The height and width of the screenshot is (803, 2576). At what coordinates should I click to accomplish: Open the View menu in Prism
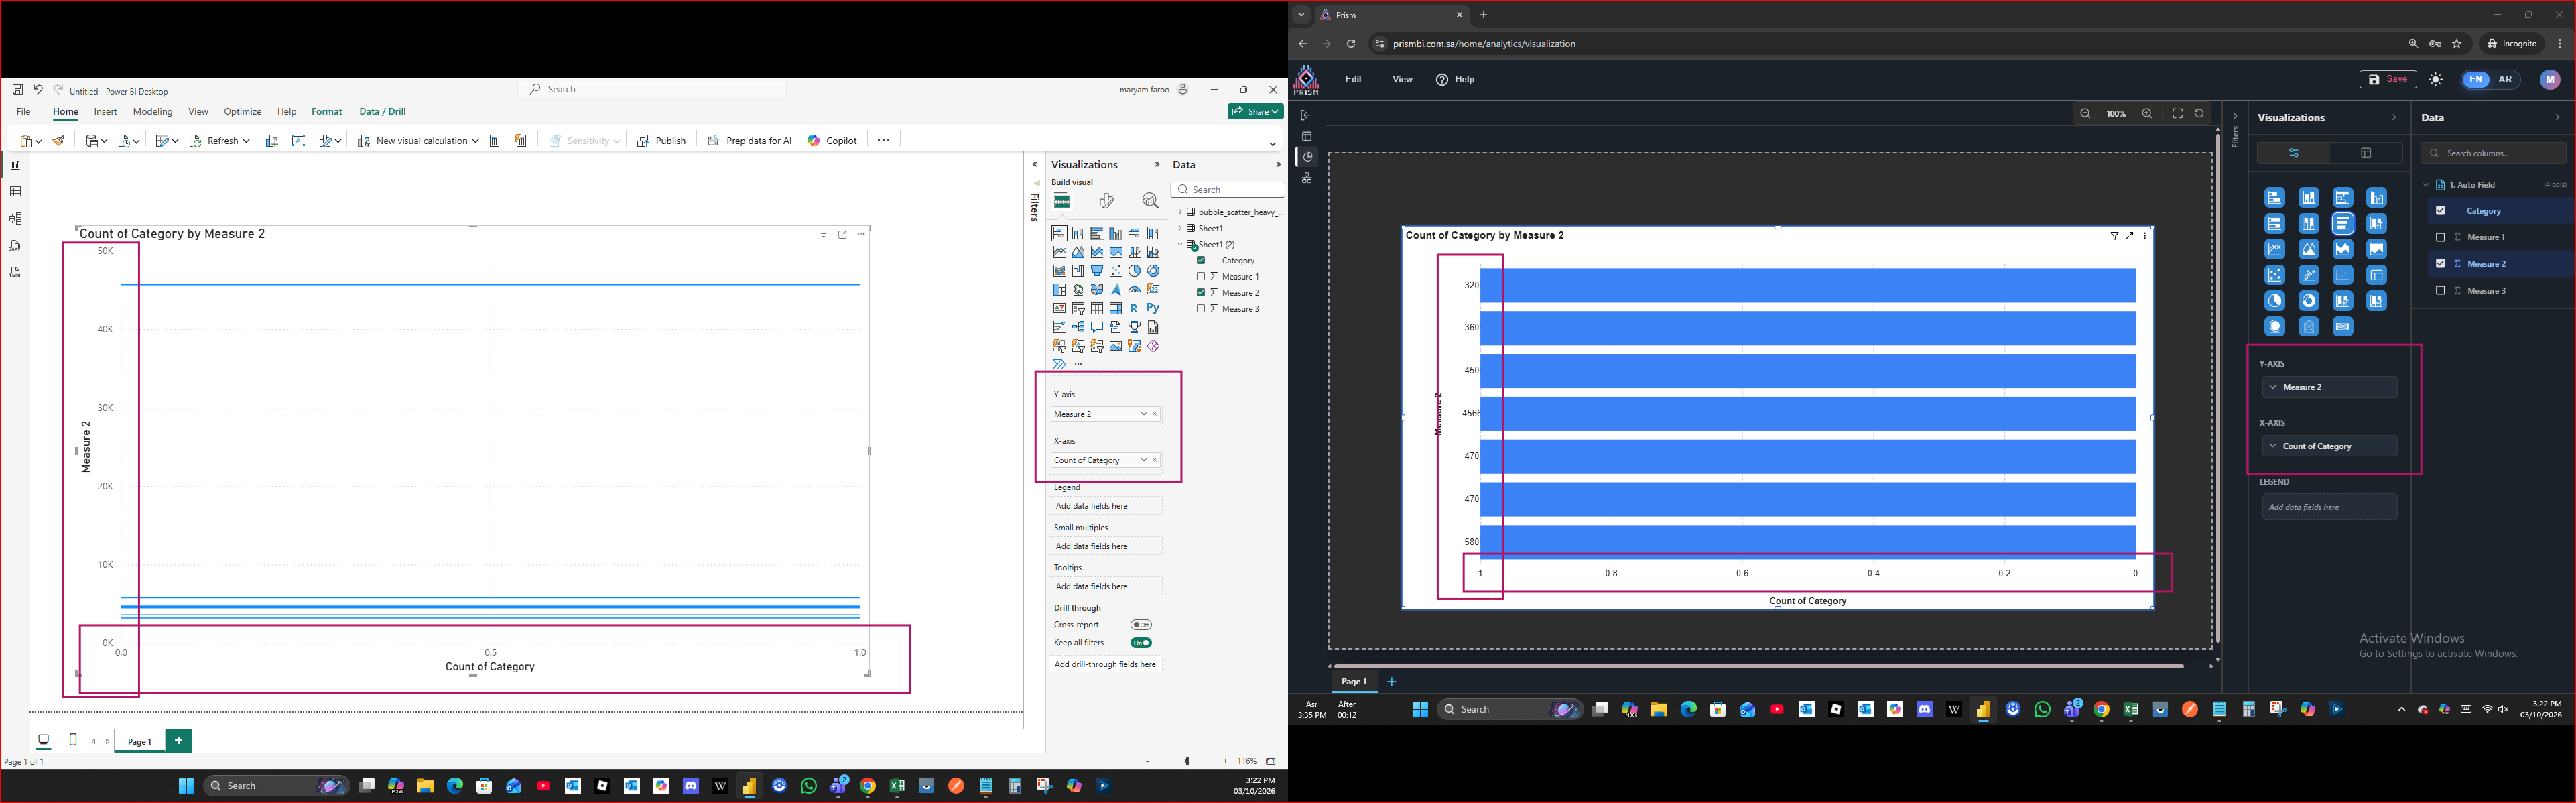click(1402, 80)
